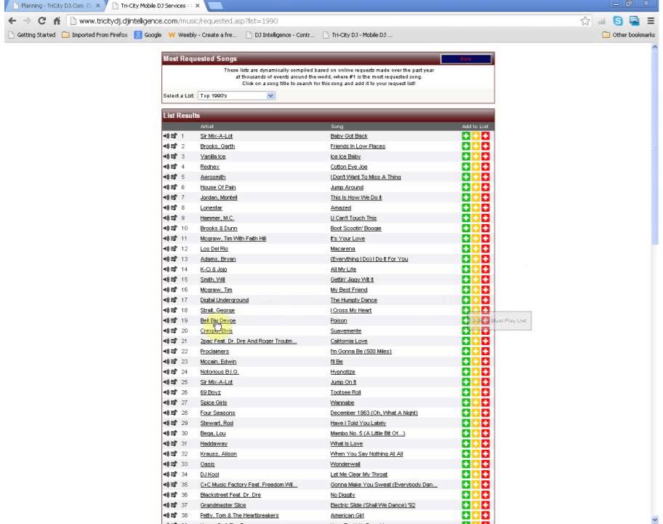The image size is (663, 524).
Task: Open the Select a List dropdown
Action: pyautogui.click(x=236, y=95)
